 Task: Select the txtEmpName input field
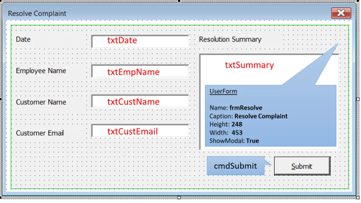tap(140, 72)
